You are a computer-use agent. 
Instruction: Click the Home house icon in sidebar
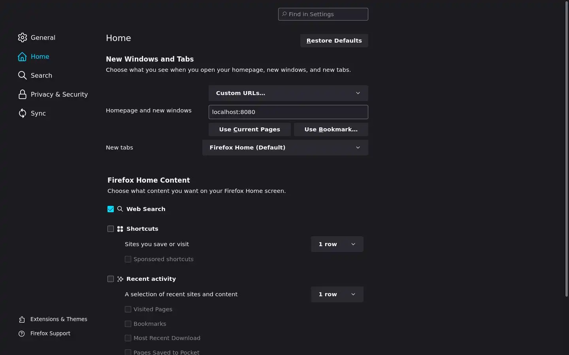[x=23, y=57]
